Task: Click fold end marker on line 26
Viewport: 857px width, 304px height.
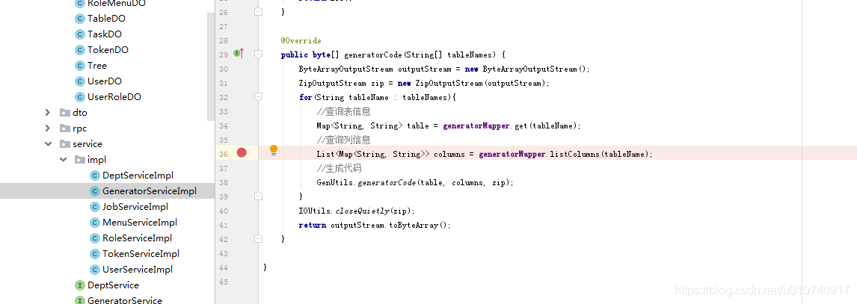Action: (259, 11)
